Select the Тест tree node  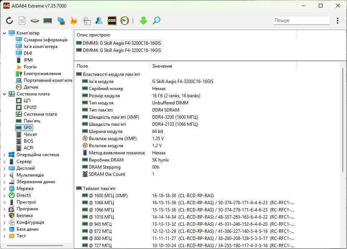(x=17, y=236)
